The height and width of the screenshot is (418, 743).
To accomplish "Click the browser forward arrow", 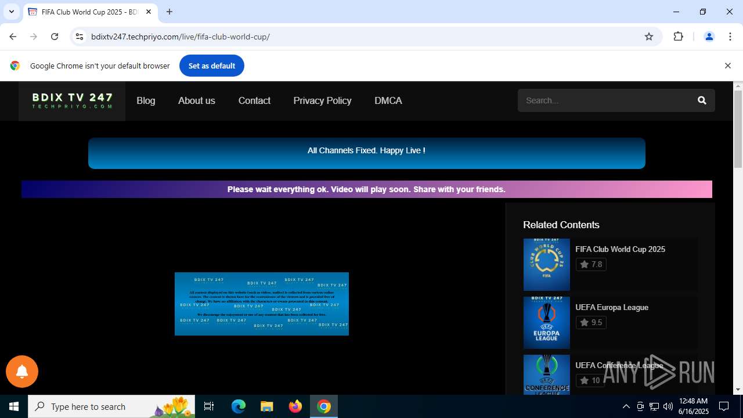I will point(34,37).
